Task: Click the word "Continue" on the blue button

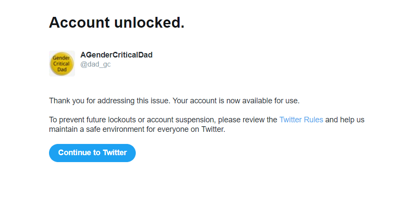Action: 75,153
